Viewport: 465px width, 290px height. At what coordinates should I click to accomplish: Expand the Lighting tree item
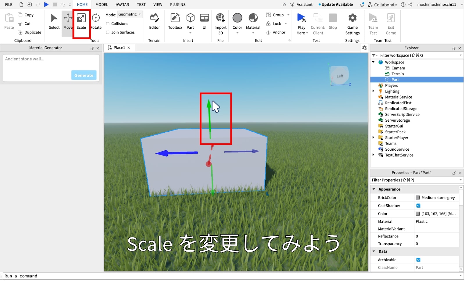(x=373, y=91)
